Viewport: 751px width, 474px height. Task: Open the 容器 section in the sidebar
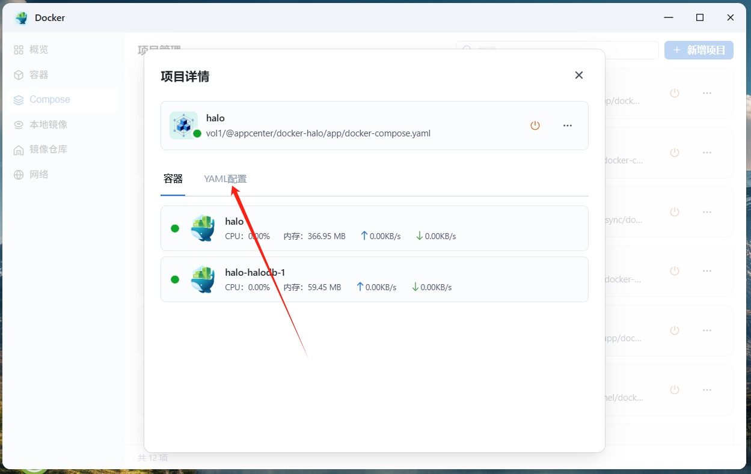click(x=38, y=75)
